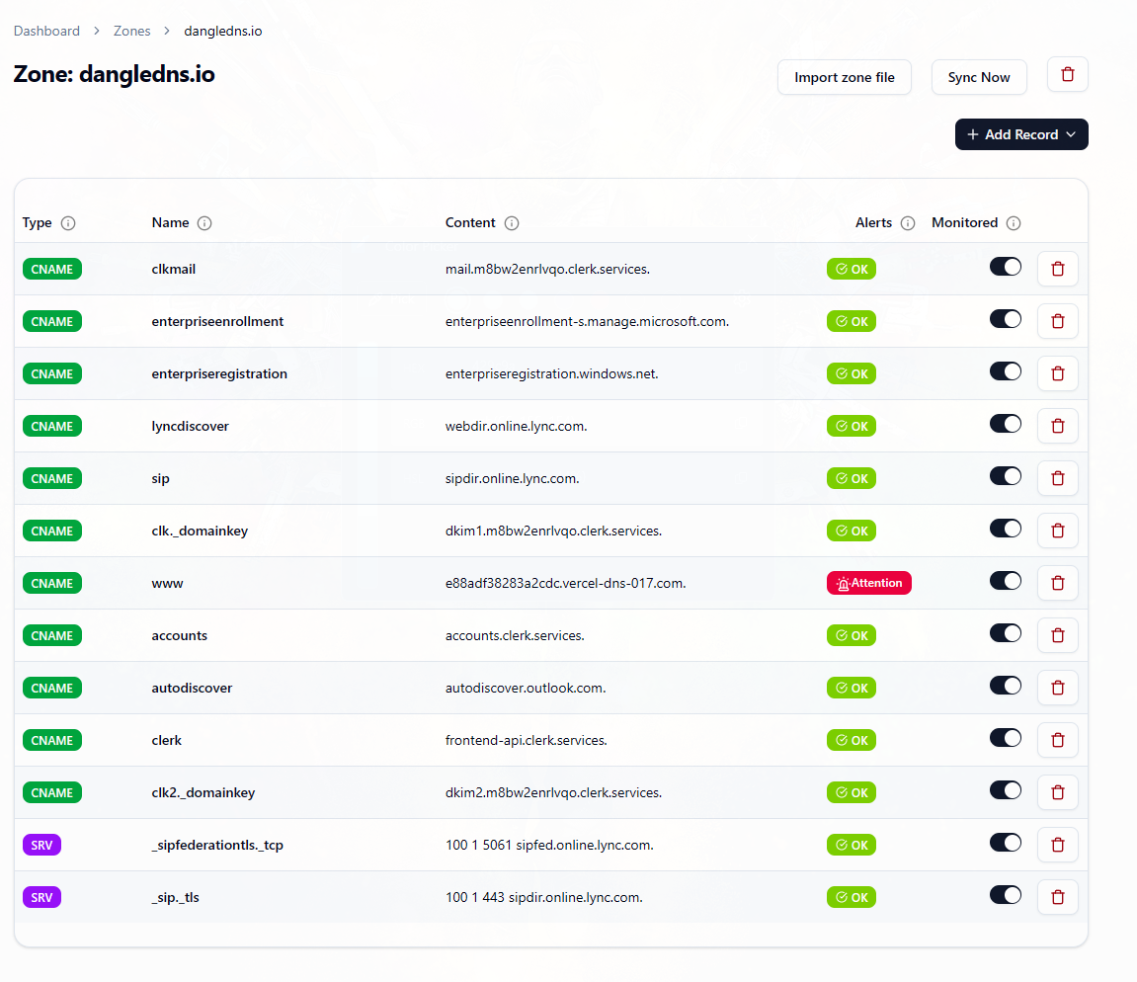Open the Monitored column info tooltip
1137x982 pixels.
1015,223
